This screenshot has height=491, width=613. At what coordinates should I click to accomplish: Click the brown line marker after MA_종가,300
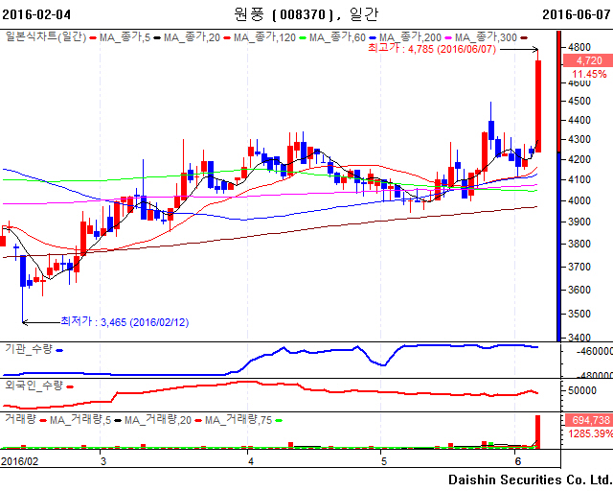pyautogui.click(x=524, y=38)
